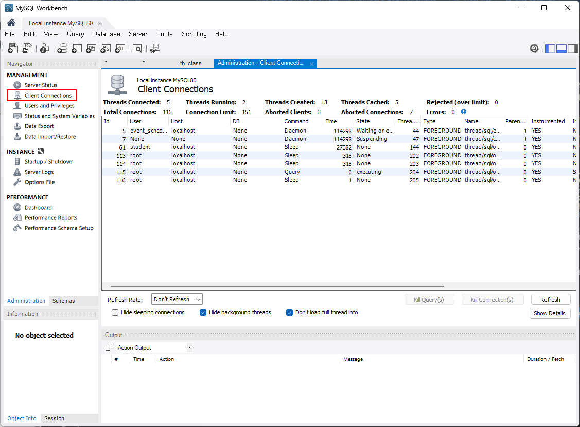This screenshot has width=580, height=427.
Task: Select connection row with Id 116
Action: click(339, 180)
